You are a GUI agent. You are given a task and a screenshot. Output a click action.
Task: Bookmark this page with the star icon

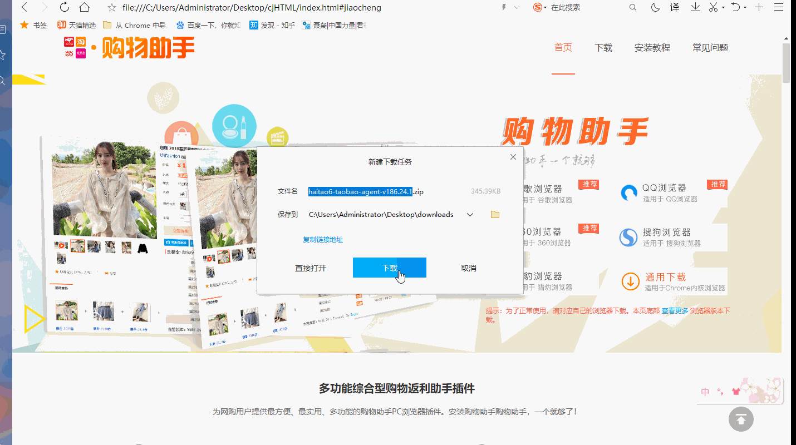tap(112, 8)
